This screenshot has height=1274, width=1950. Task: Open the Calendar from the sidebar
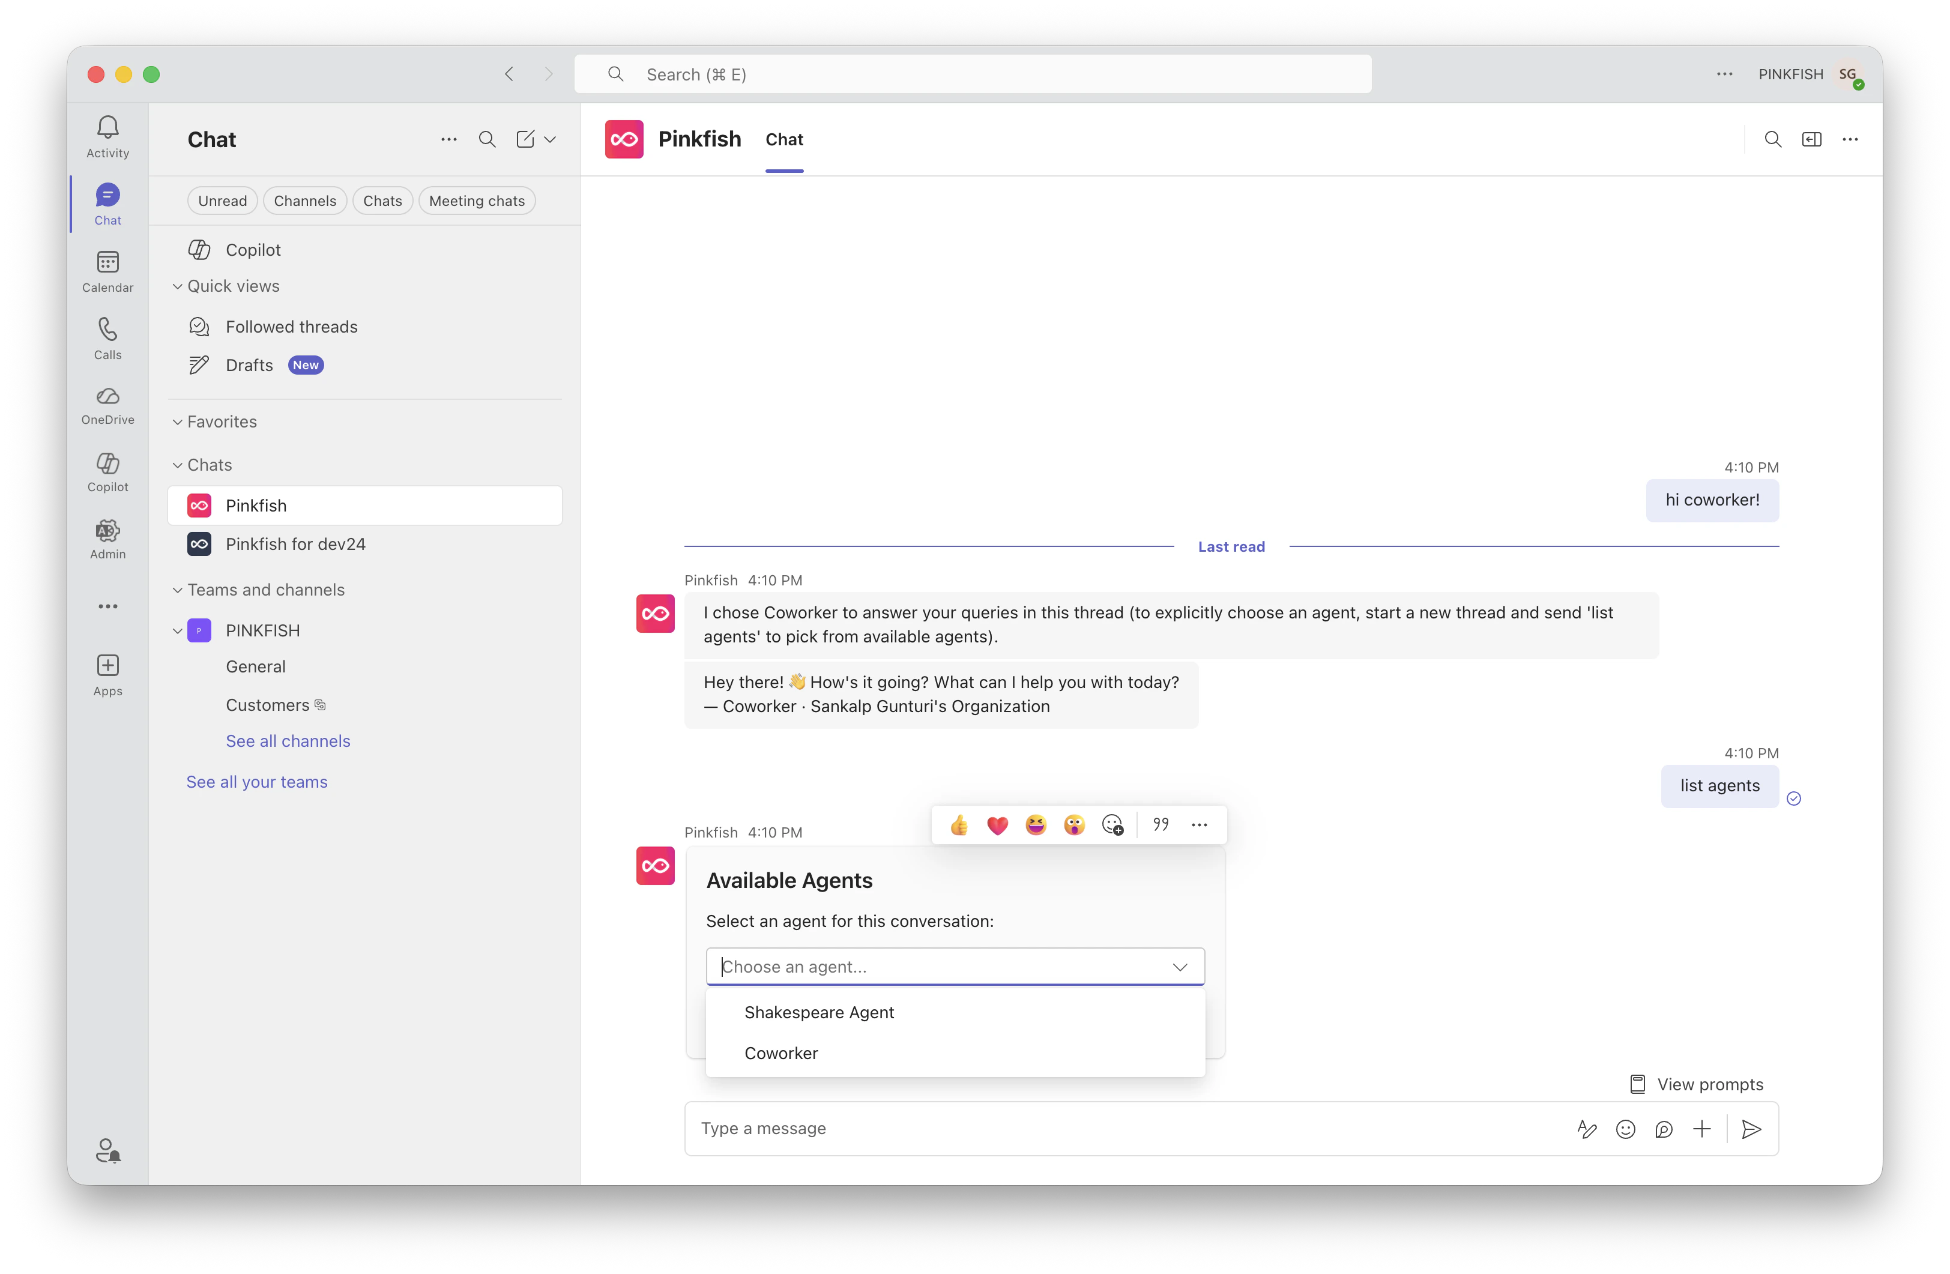coord(107,270)
